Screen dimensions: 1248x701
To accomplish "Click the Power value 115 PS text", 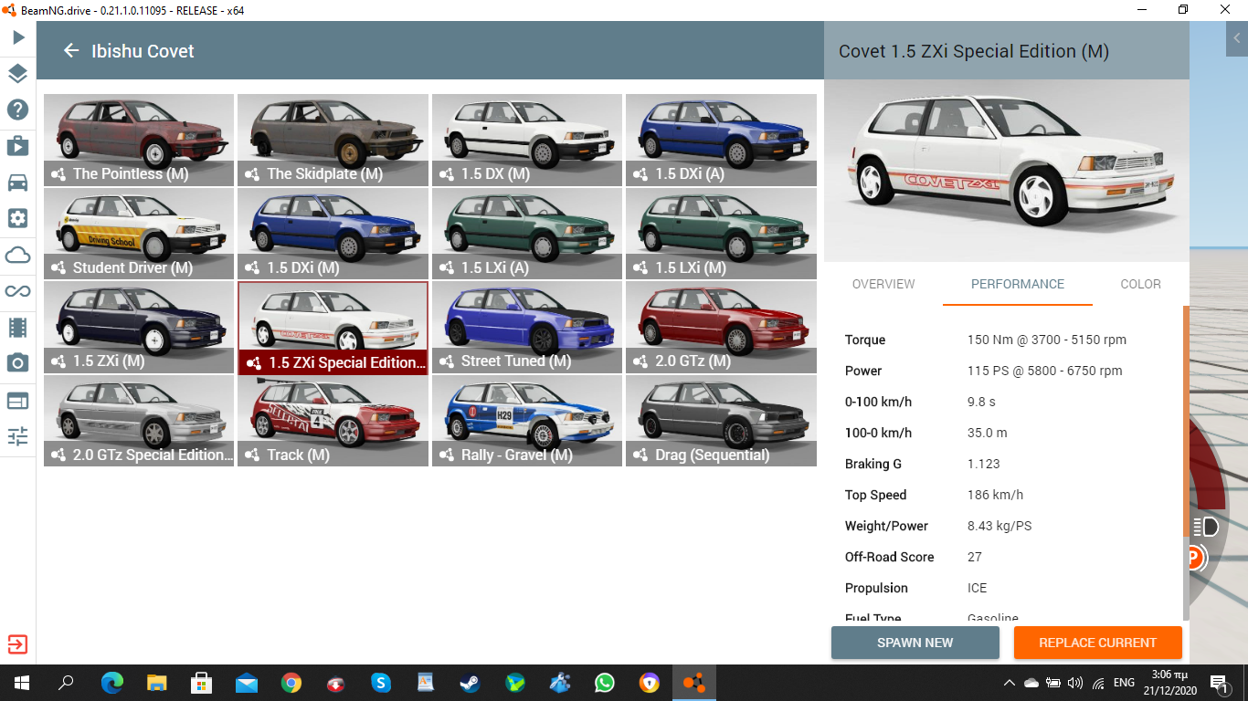I will pos(1045,371).
